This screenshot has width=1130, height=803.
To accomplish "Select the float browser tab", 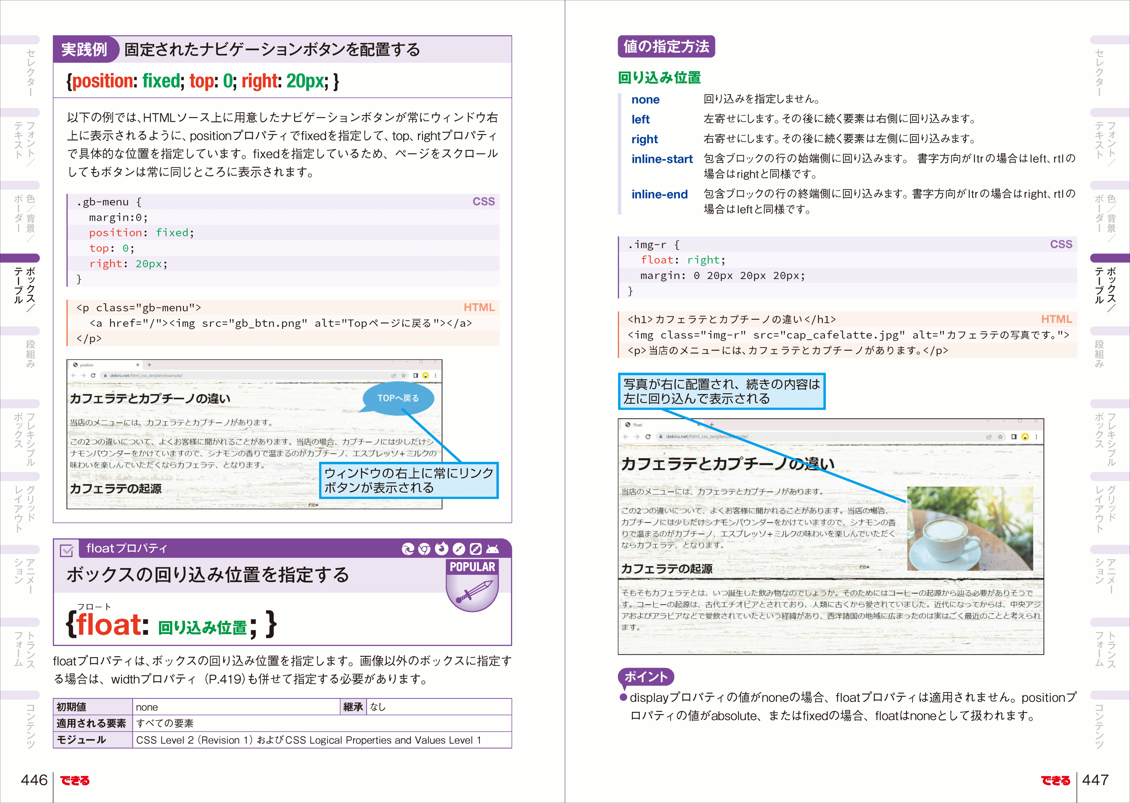I will [637, 425].
